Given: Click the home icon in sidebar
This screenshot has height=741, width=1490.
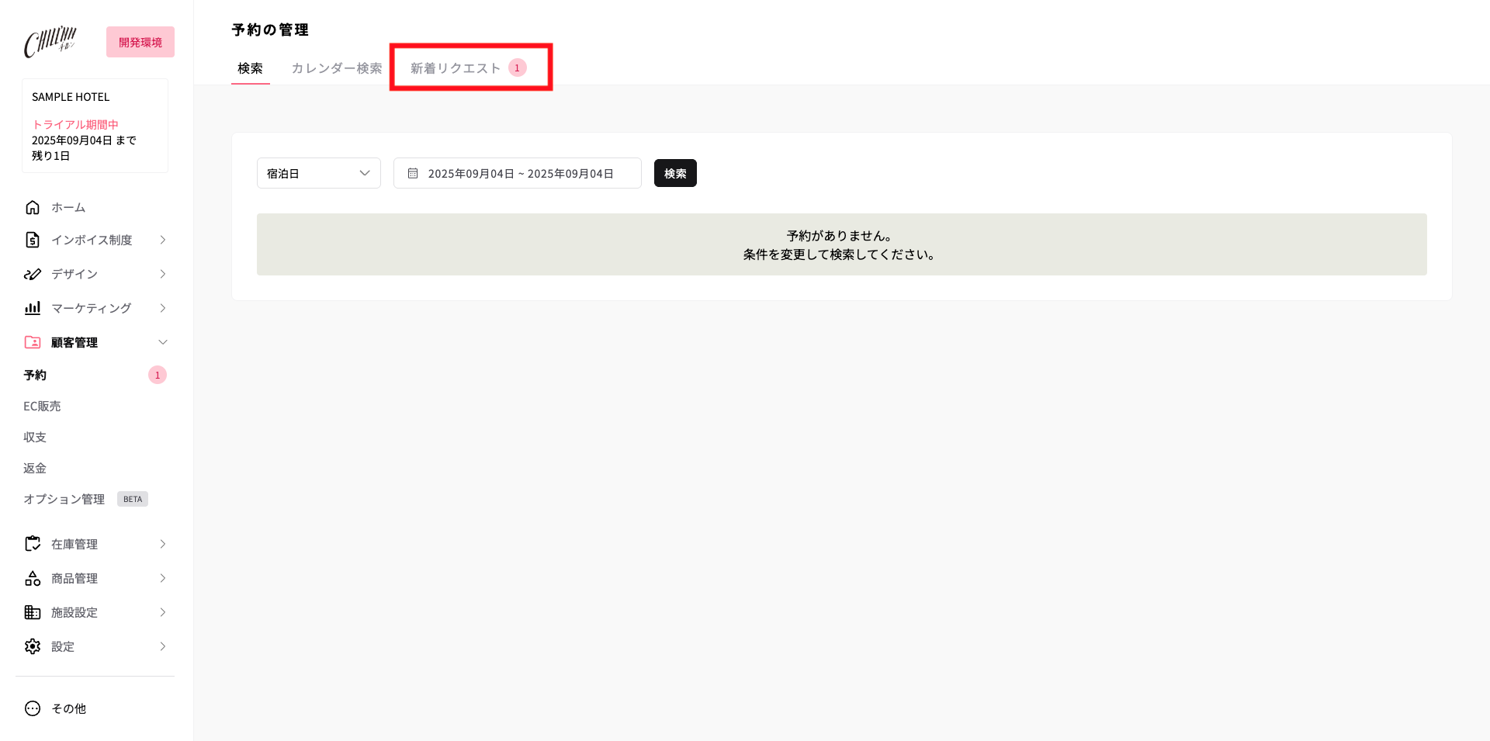Looking at the screenshot, I should pos(33,207).
